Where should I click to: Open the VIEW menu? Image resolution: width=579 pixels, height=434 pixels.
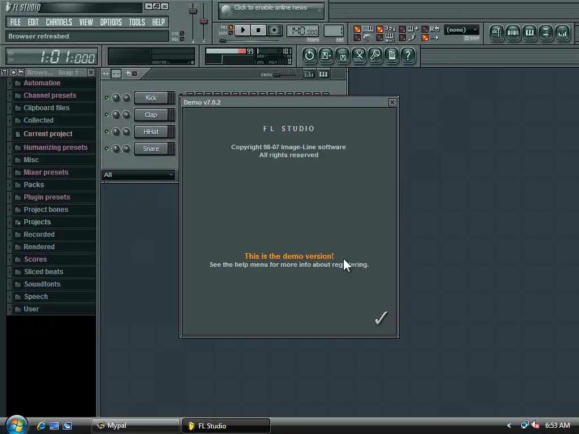[86, 22]
